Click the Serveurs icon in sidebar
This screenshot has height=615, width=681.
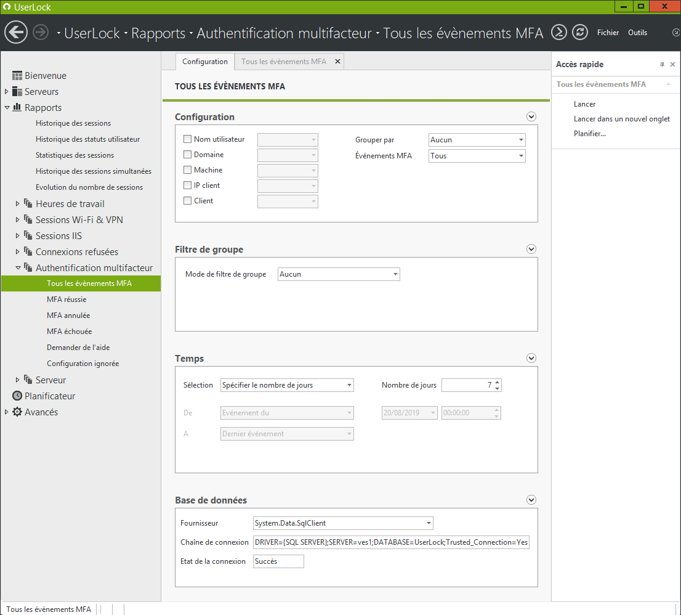pos(17,92)
